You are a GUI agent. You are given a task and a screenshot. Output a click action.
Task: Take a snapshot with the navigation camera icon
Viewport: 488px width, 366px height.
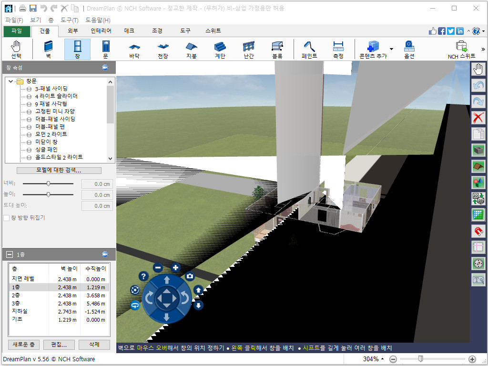click(190, 276)
